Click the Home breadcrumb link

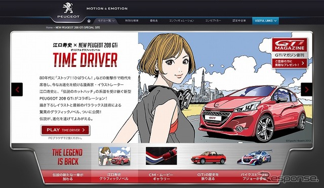tap(49, 27)
